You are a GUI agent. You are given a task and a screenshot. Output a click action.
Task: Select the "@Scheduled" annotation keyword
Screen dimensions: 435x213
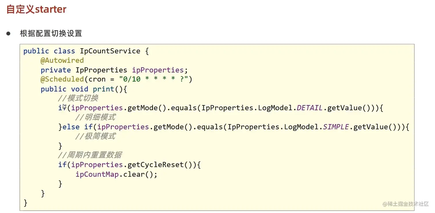pyautogui.click(x=62, y=80)
